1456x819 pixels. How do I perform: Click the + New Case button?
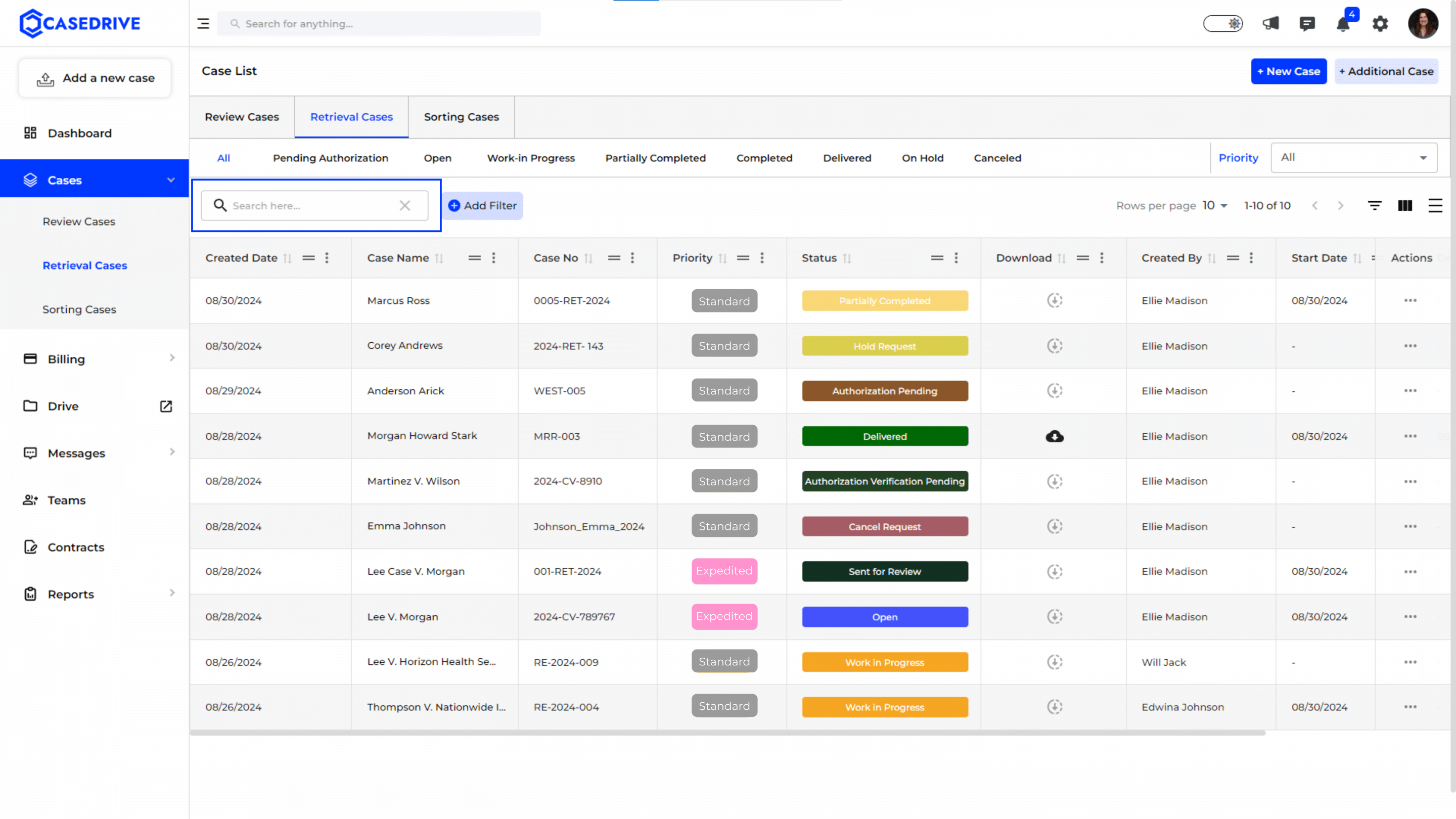click(1288, 71)
